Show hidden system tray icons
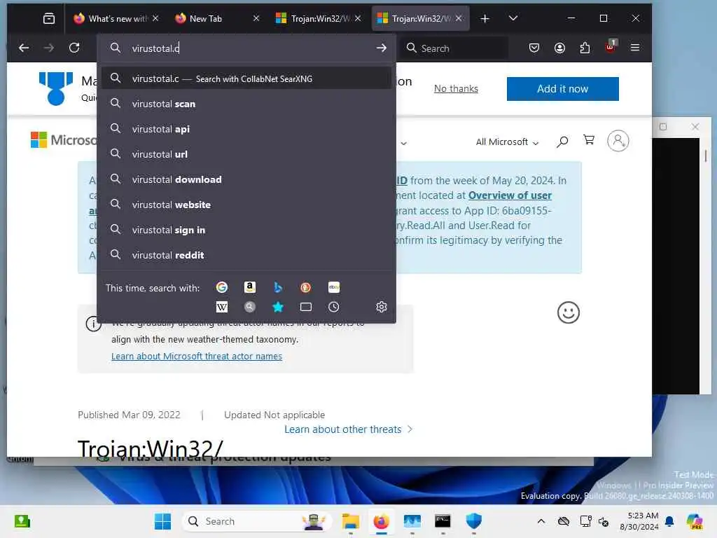This screenshot has height=538, width=717. (x=541, y=521)
